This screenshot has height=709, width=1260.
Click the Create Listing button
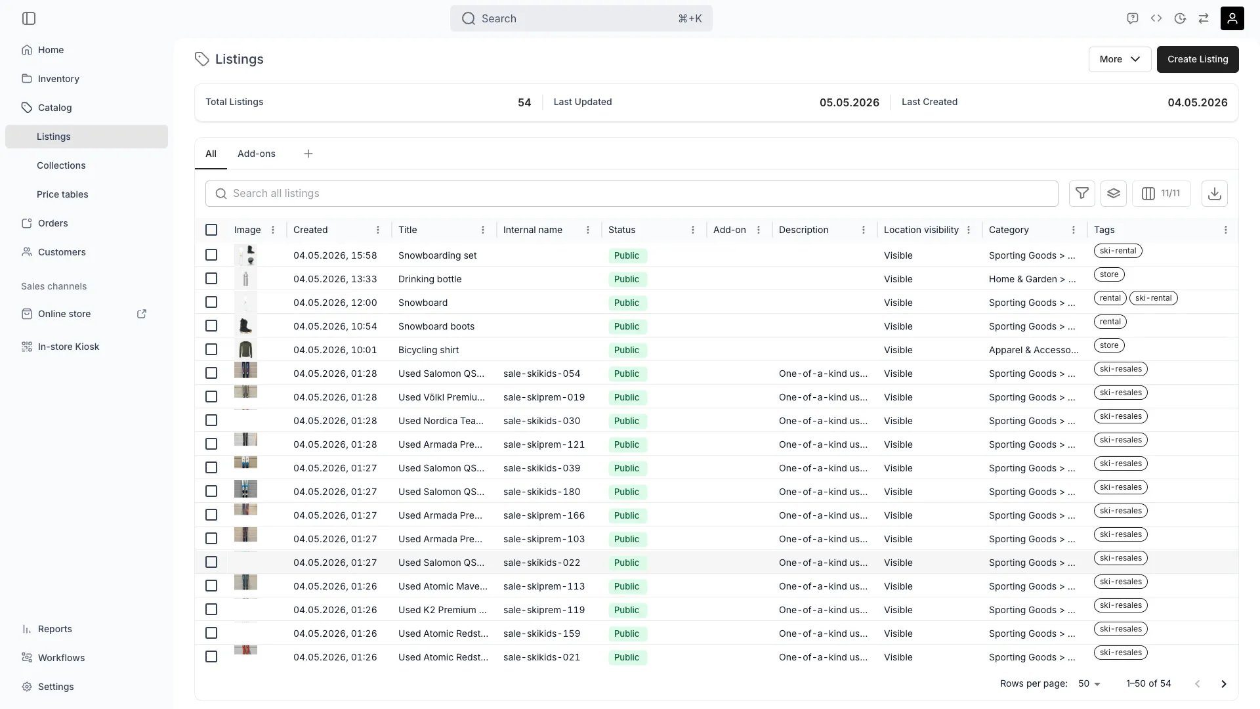coord(1198,59)
